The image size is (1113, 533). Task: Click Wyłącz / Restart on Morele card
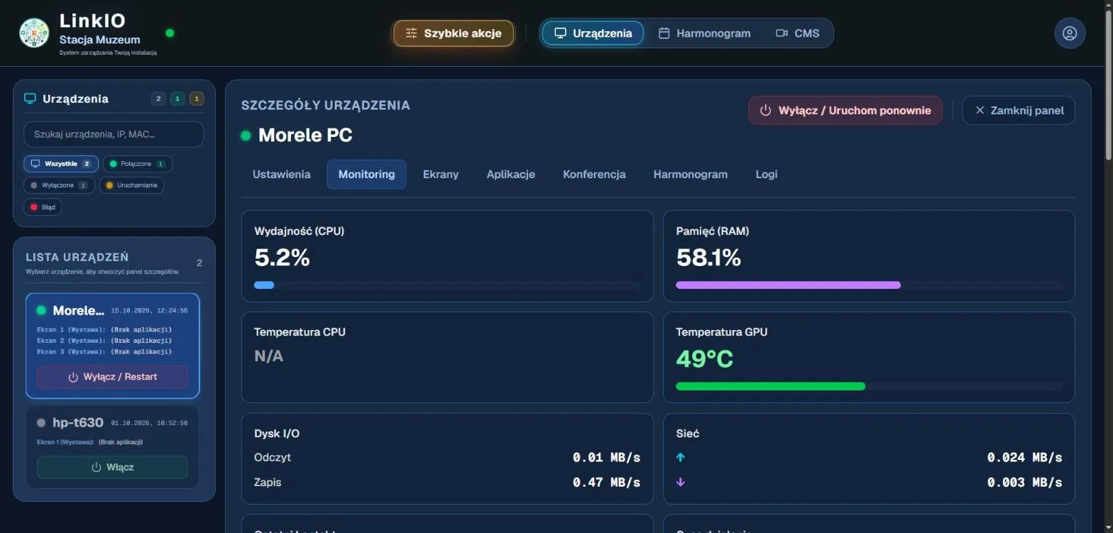(113, 377)
